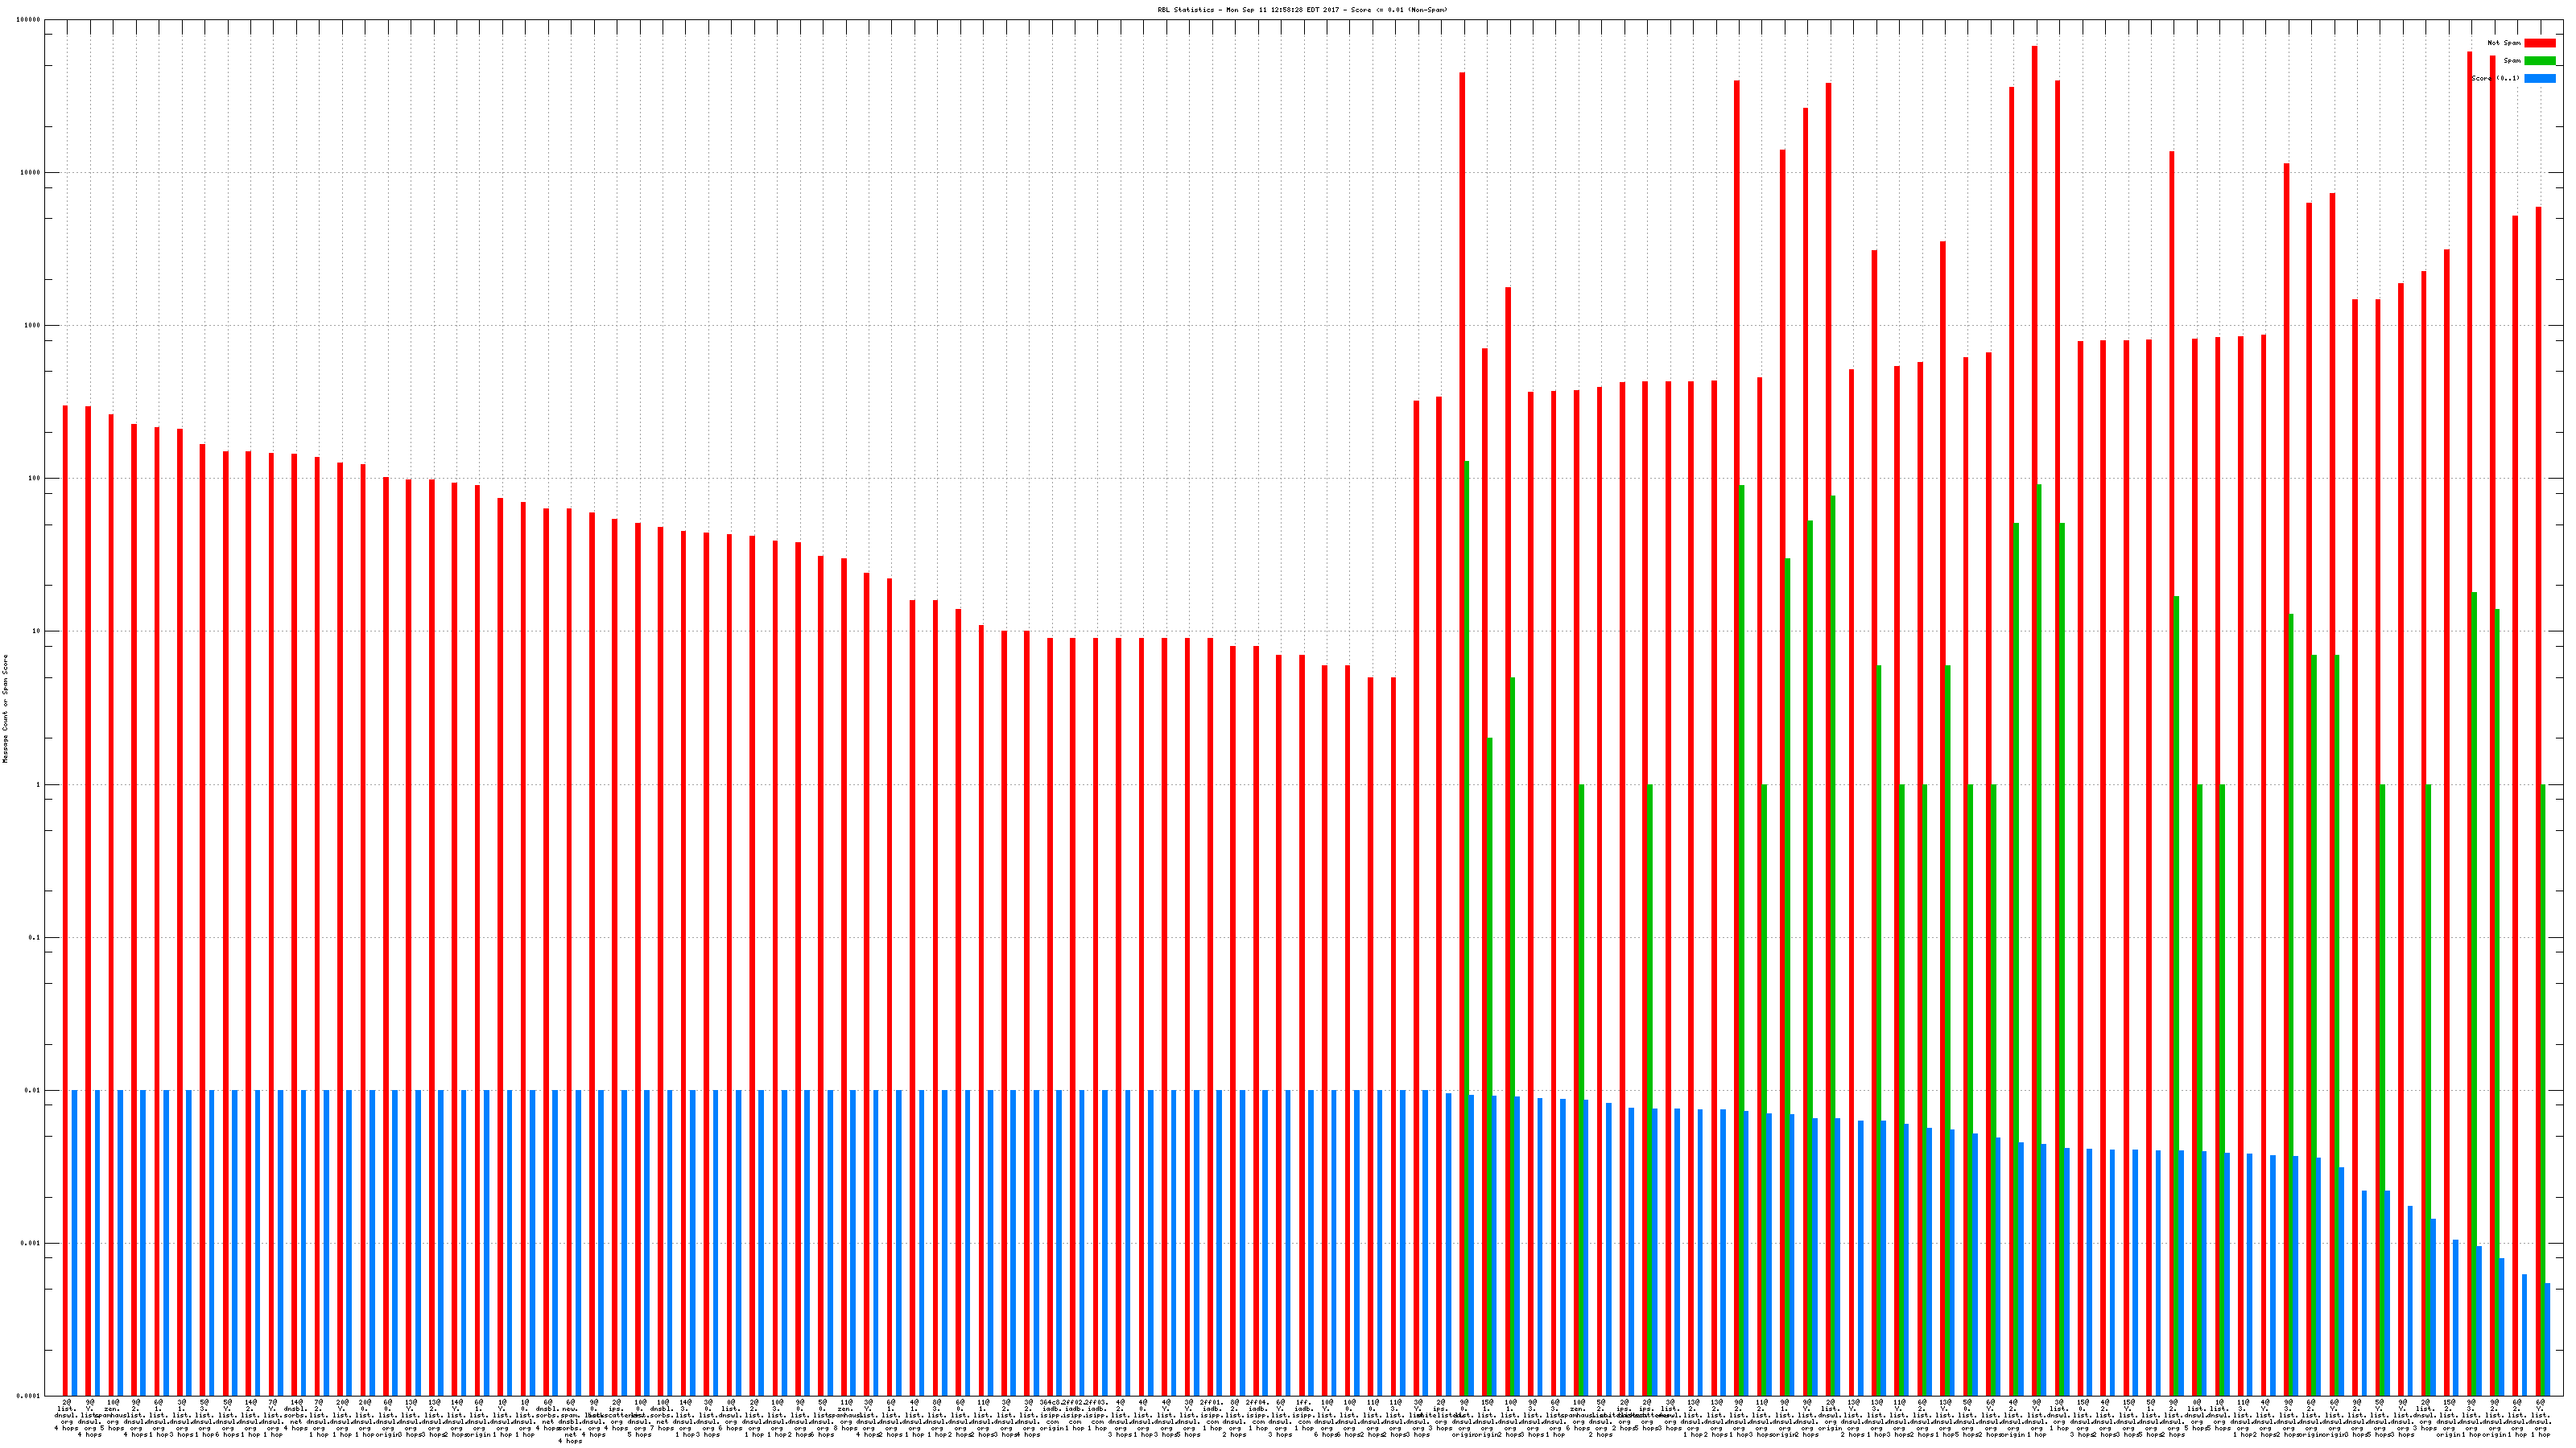Click the 'Message Count or Spam Score' axis title
The height and width of the screenshot is (1448, 2576).
pos(5,709)
